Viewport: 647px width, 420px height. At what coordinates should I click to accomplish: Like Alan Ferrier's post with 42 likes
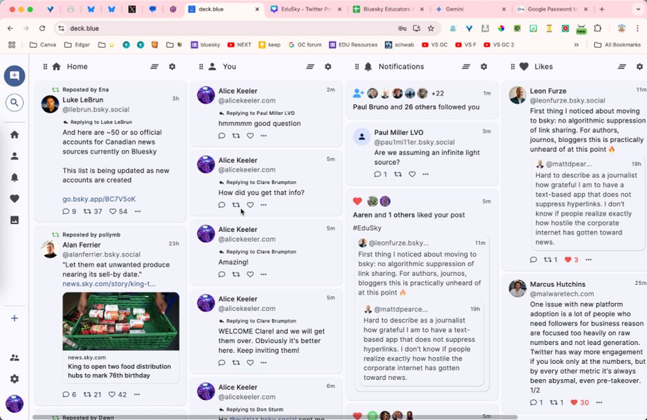112,394
